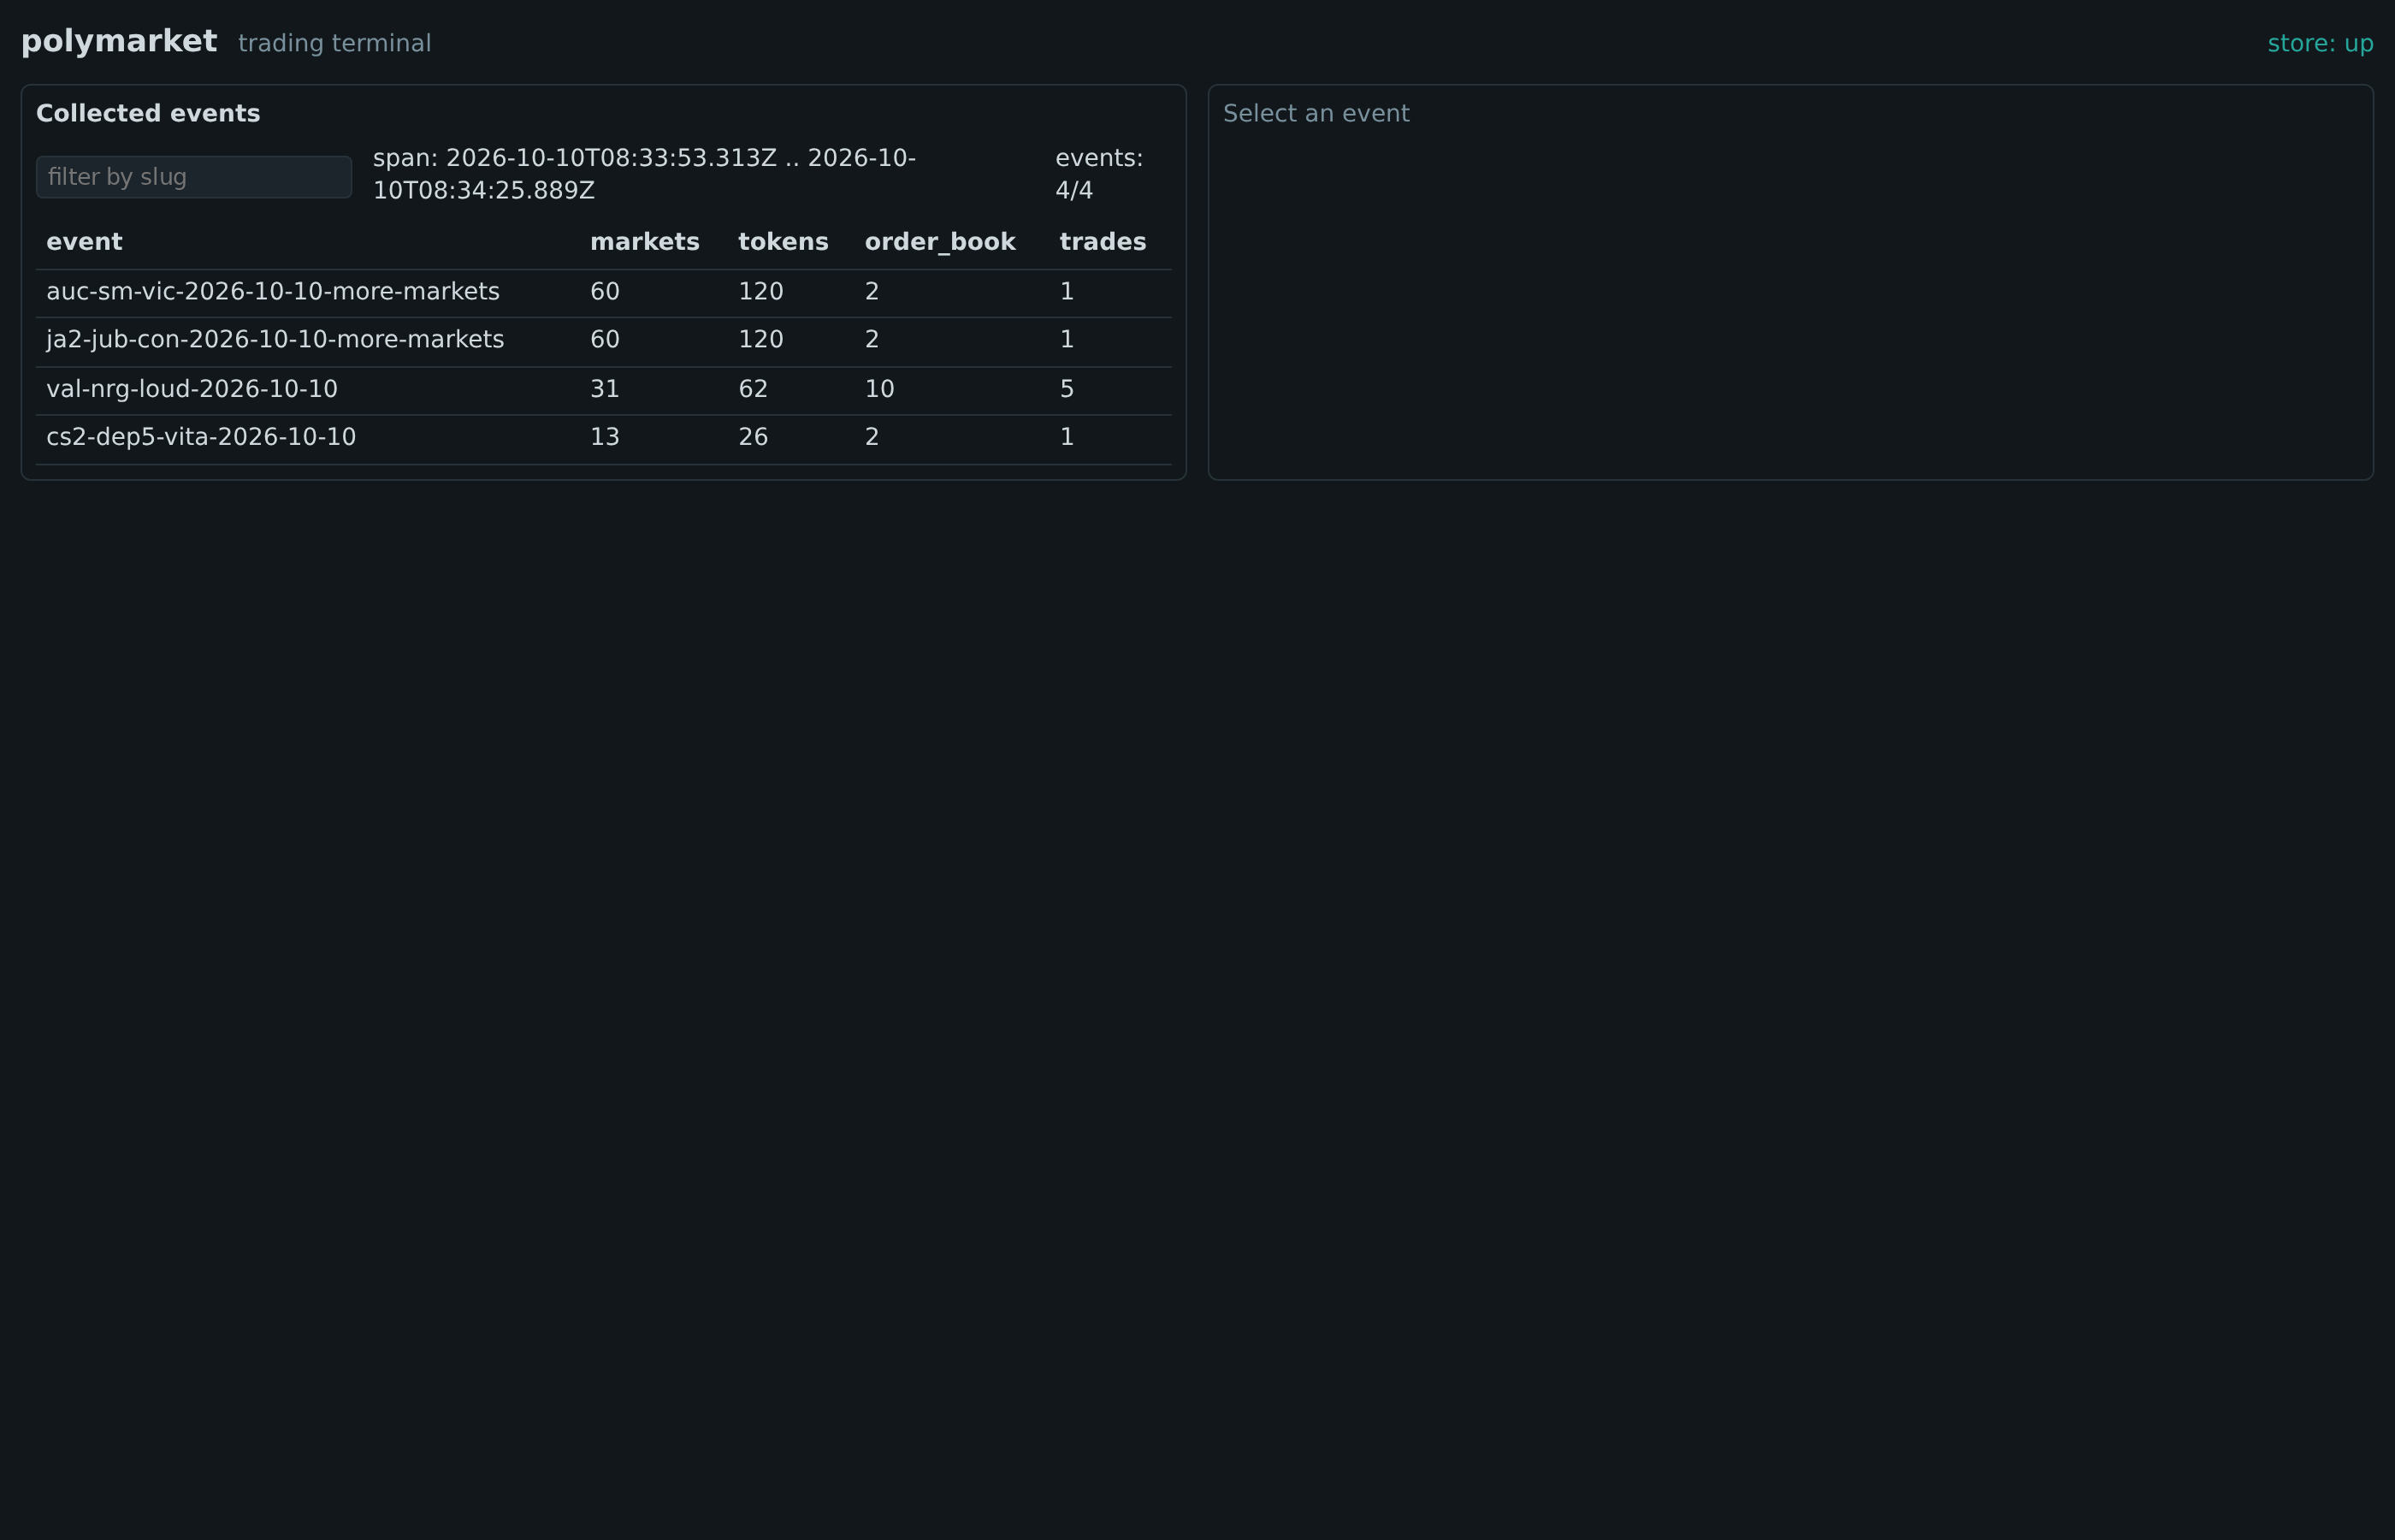Click markets value 31 for val-nrg-loud
Screen dimensions: 2395x1540
coord(605,389)
